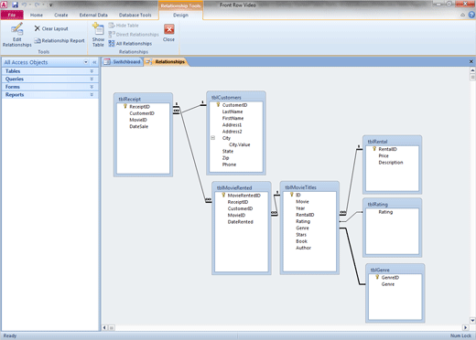This screenshot has height=340, width=476.
Task: Open the External Data ribbon tab
Action: click(93, 15)
